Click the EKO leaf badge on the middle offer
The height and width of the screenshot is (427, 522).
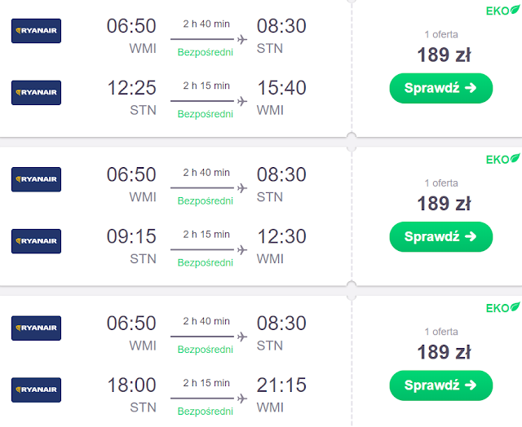[x=502, y=159]
